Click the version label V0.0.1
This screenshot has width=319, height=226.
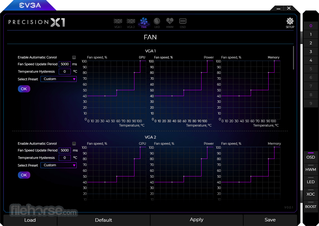(x=289, y=207)
